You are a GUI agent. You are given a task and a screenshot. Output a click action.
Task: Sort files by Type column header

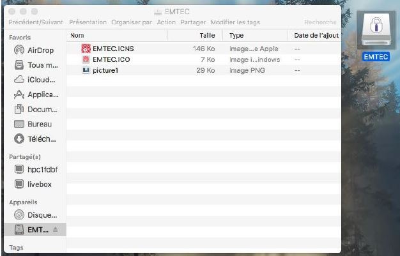pos(236,36)
